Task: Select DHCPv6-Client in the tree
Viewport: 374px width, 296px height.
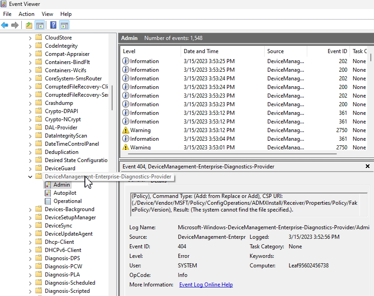Action: [63, 250]
